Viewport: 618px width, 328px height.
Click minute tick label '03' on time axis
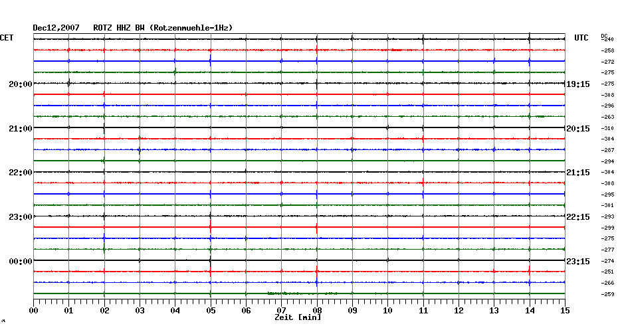pyautogui.click(x=140, y=311)
